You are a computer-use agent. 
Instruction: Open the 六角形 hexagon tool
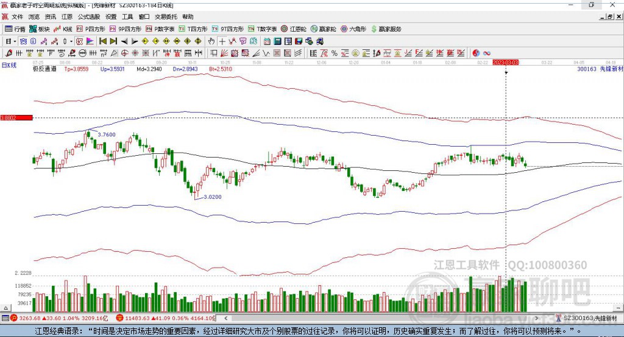(x=353, y=29)
